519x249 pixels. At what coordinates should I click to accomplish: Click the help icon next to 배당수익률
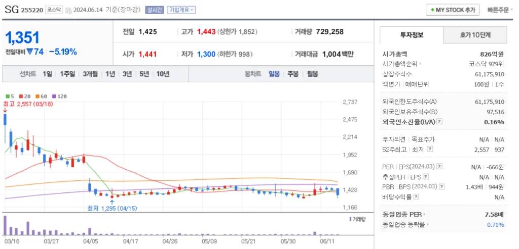[x=416, y=197]
